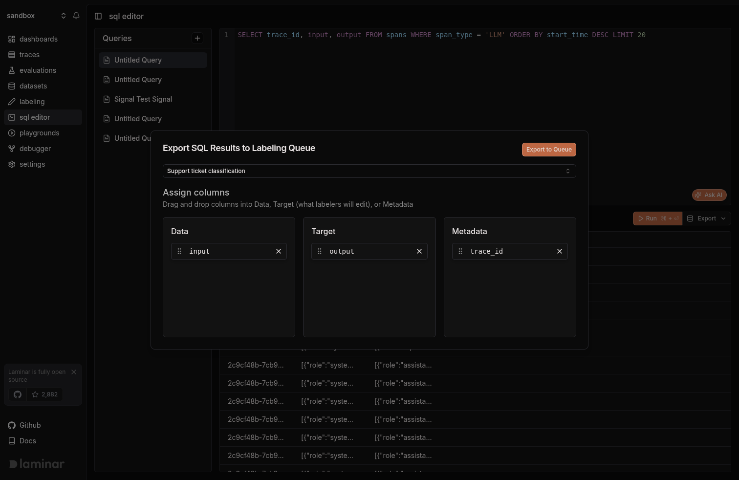The image size is (739, 480).
Task: Click the playgrounds play-circle icon
Action: point(12,133)
